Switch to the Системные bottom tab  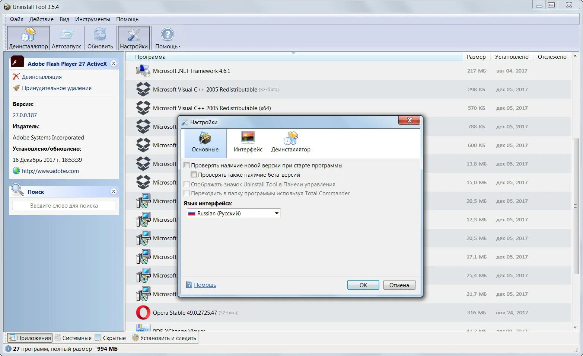point(73,338)
